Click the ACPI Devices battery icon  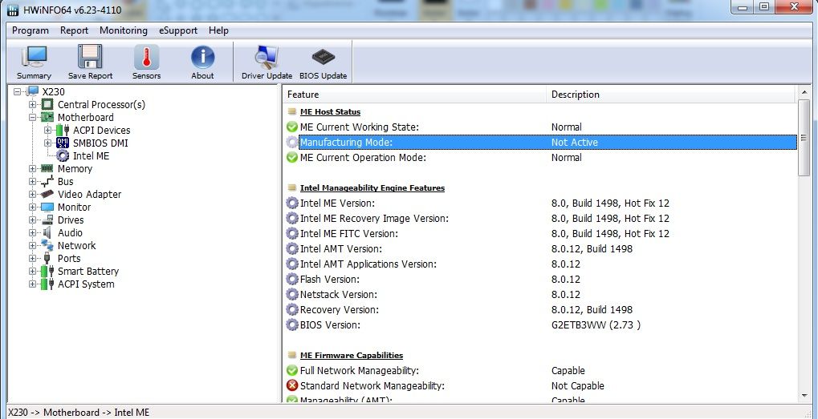point(63,130)
